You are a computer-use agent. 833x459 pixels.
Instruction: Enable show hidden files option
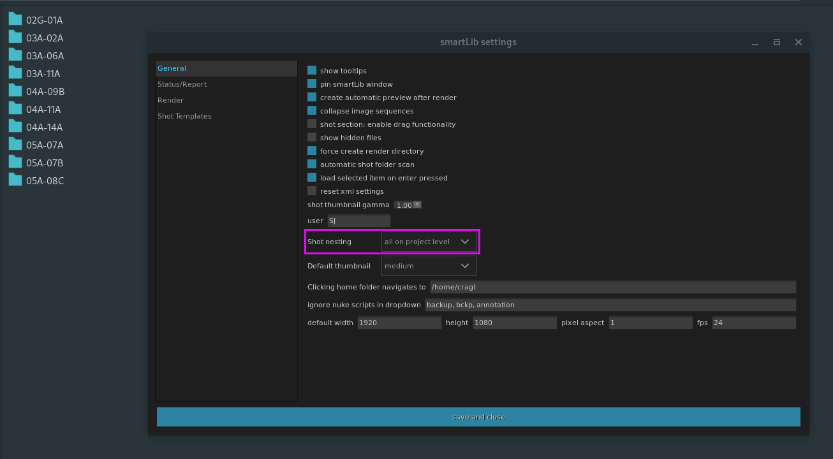[x=312, y=138]
